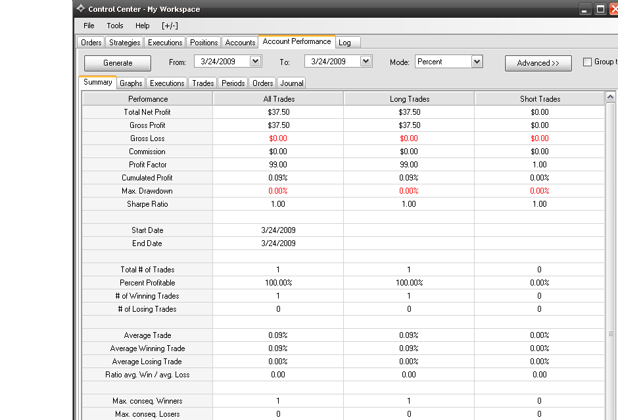618x420 pixels.
Task: Click the To date field 3/24/2009
Action: 332,61
